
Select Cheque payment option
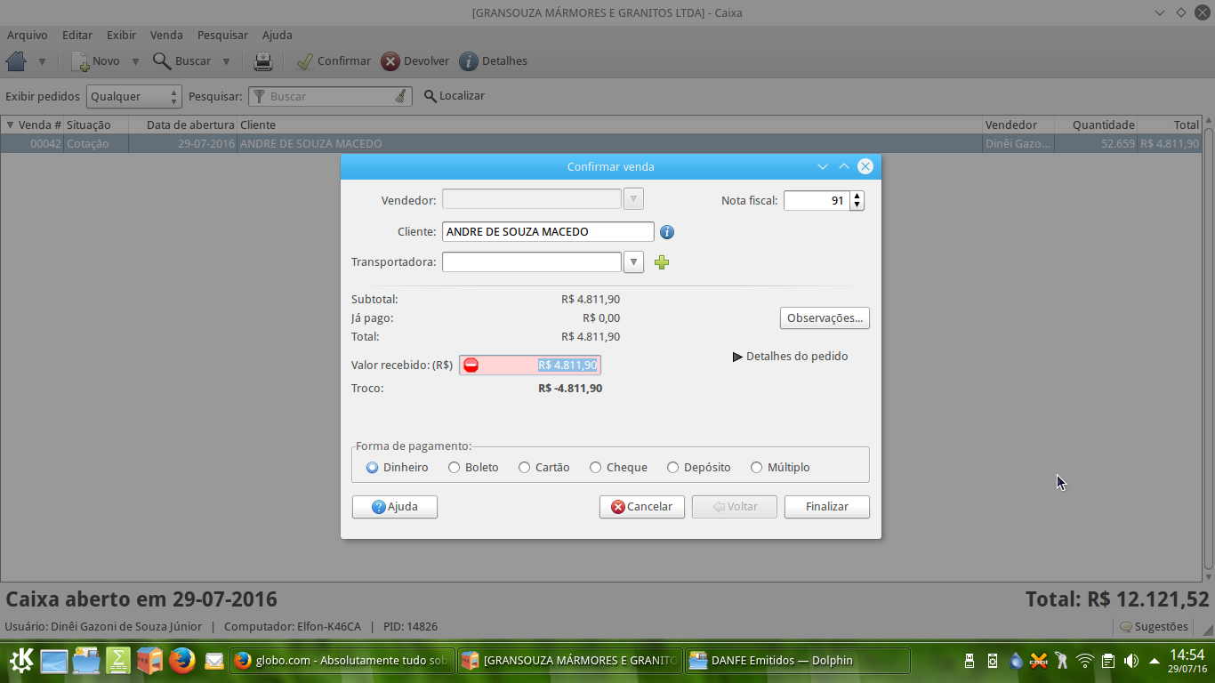[618, 467]
